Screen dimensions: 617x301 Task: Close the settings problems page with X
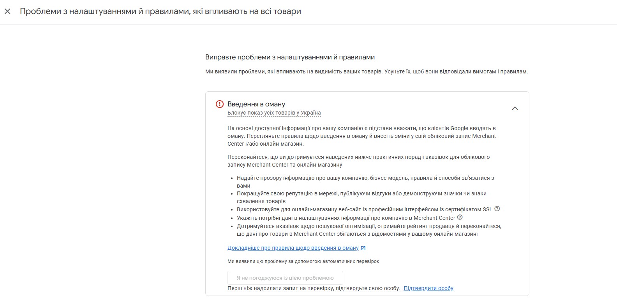click(7, 12)
